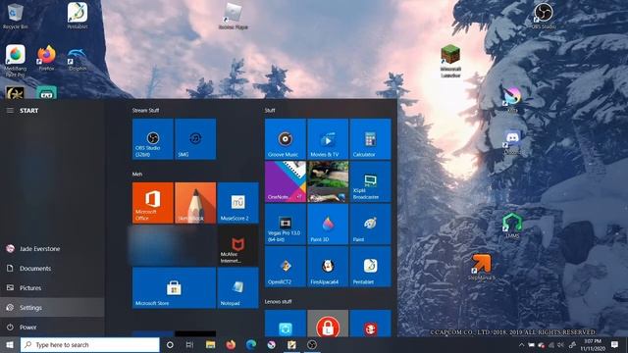Launch Microsoft Edge from the taskbar
This screenshot has height=353, width=628.
(x=251, y=344)
